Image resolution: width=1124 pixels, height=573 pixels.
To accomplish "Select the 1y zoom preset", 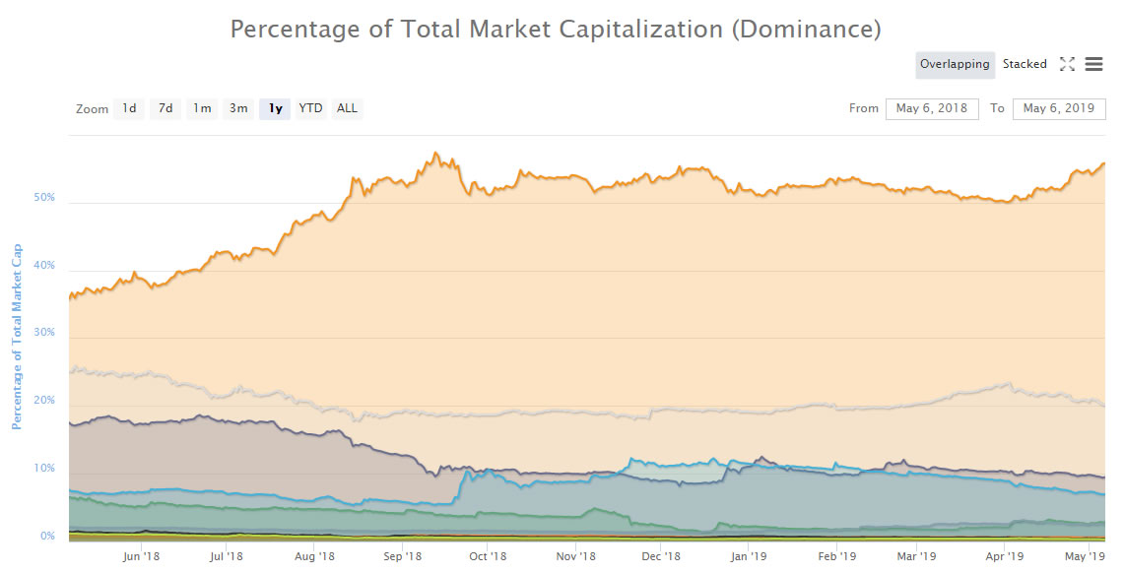I will (274, 108).
